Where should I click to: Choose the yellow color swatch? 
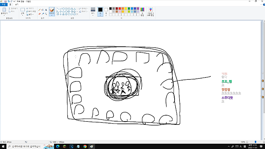[126, 9]
